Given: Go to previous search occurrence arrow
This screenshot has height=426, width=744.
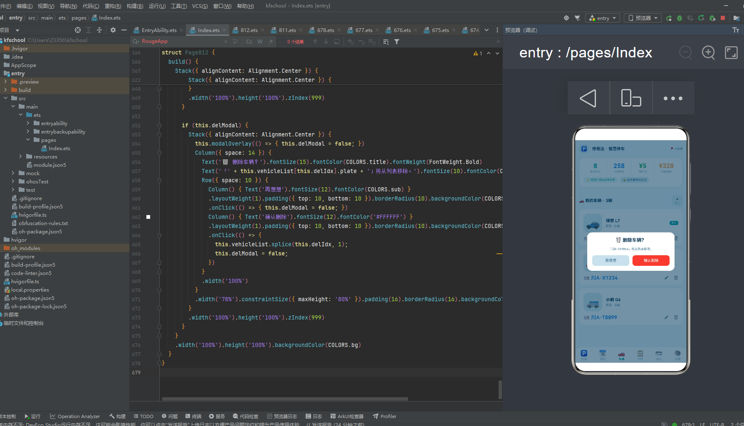Looking at the screenshot, I should point(315,42).
